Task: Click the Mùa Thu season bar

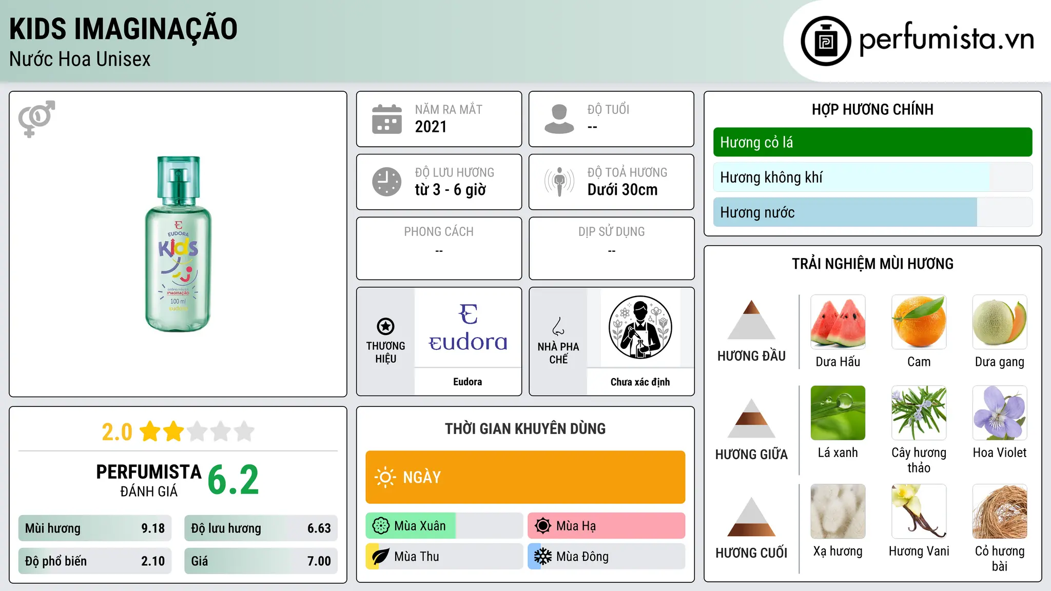Action: 444,557
